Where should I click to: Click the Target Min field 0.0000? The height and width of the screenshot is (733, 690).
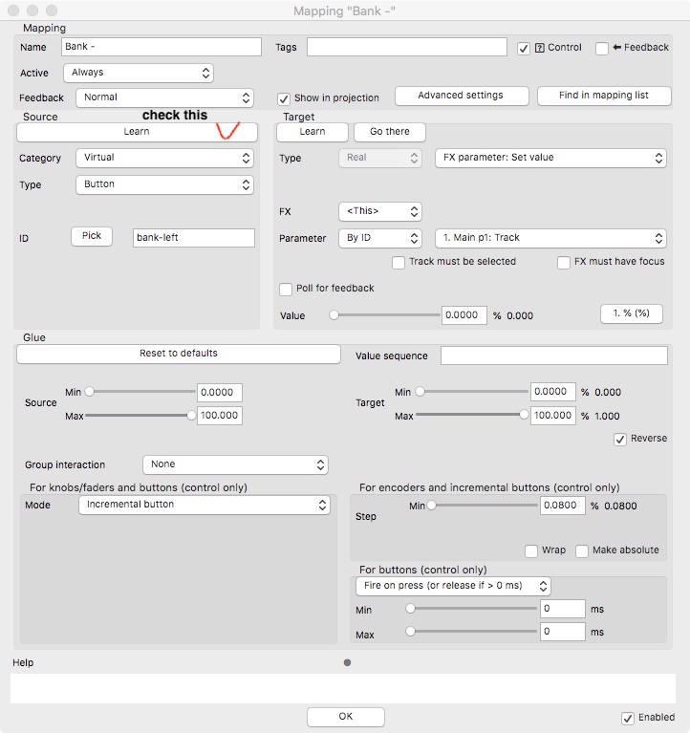click(553, 392)
